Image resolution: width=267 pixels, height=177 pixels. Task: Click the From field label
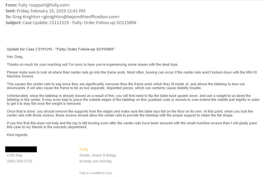[11, 5]
